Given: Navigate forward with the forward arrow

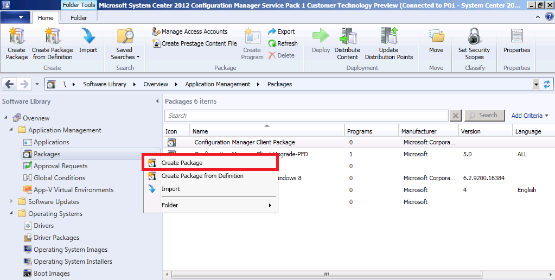Looking at the screenshot, I should 24,84.
